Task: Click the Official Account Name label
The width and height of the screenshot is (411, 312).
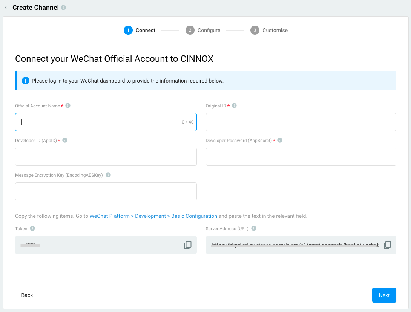Action: click(37, 106)
